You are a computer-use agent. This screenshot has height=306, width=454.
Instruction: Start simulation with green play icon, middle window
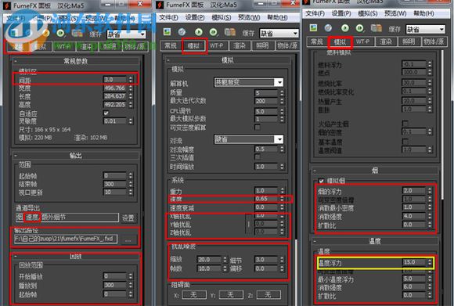tap(199, 32)
